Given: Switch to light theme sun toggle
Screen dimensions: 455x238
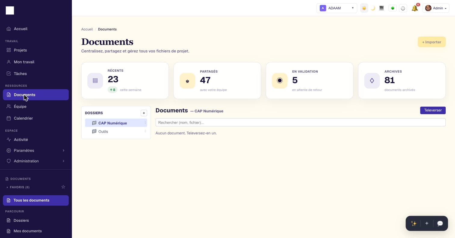Looking at the screenshot, I should (364, 8).
